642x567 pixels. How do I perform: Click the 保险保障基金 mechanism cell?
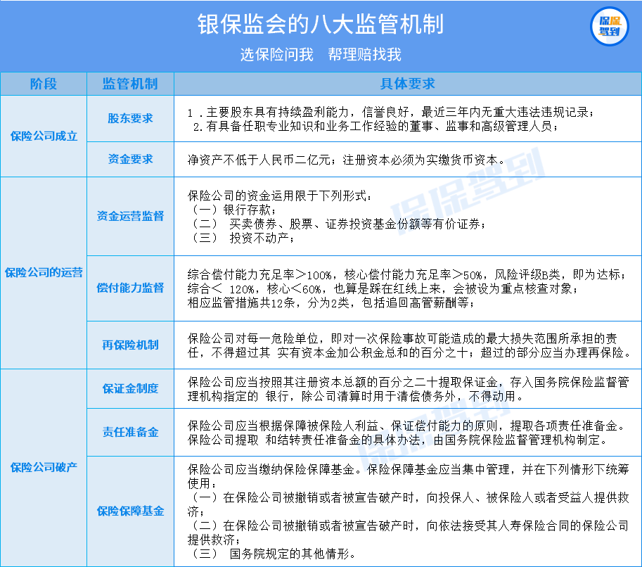pos(130,511)
